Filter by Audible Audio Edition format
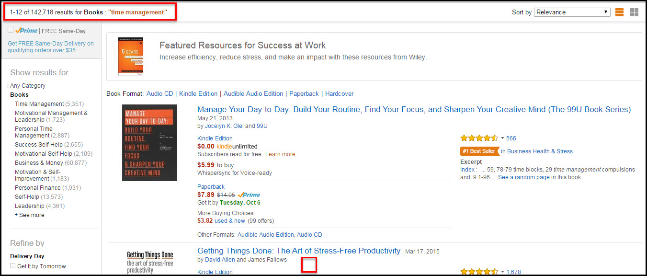 click(253, 94)
